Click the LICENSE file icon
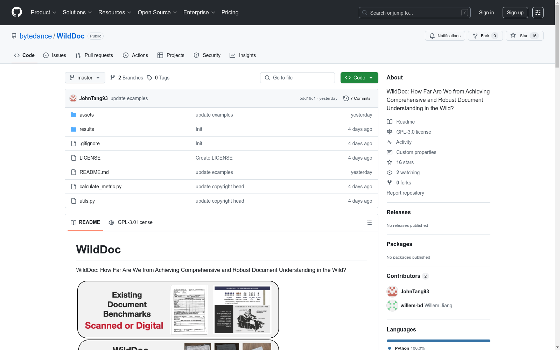 point(73,158)
